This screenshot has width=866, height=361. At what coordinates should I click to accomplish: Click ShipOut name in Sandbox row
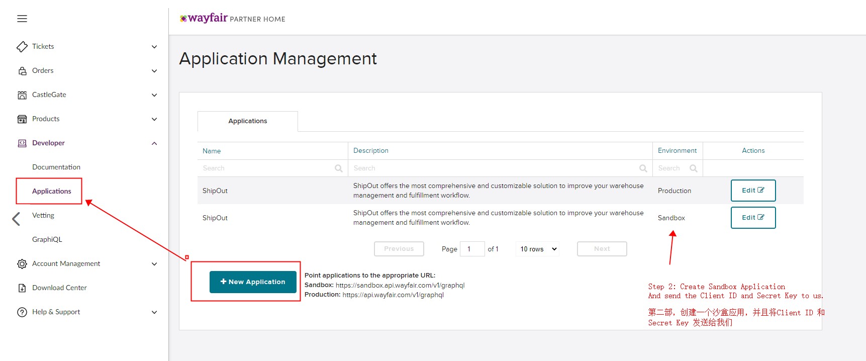pyautogui.click(x=215, y=218)
